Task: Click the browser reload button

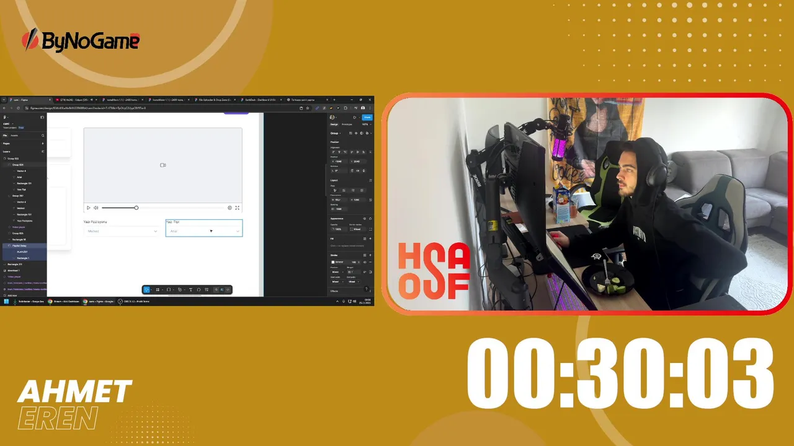Action: tap(18, 108)
